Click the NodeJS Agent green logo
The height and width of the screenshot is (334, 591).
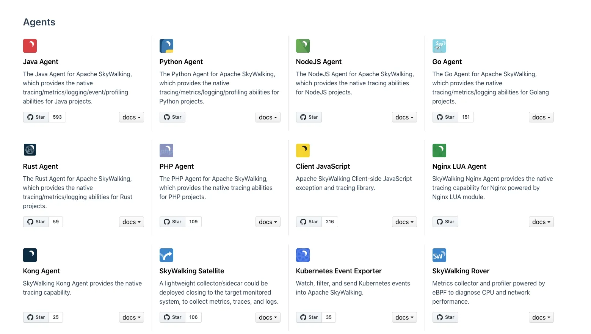(303, 46)
